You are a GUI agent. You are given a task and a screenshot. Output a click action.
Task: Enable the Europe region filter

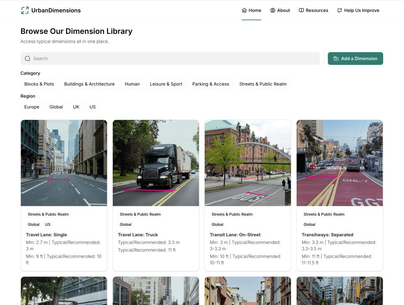32,107
